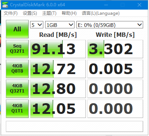Open the 文件(F) menu

click(x=11, y=13)
